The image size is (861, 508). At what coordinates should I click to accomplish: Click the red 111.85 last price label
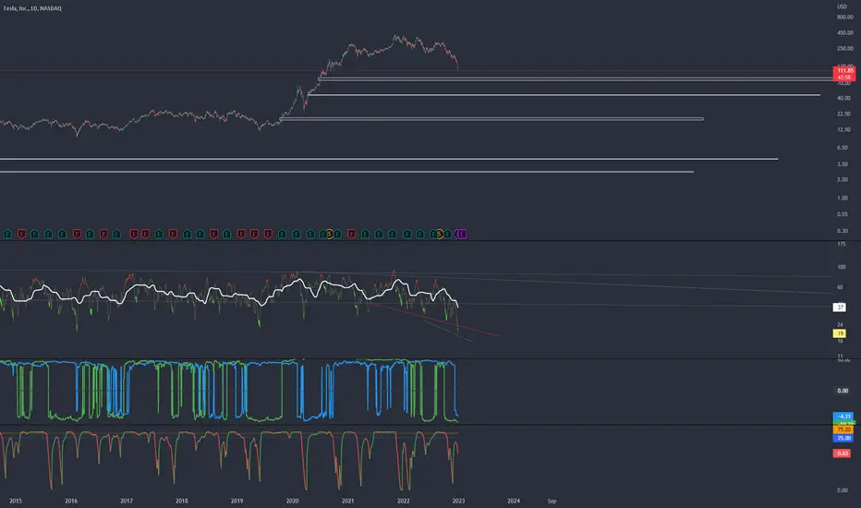844,70
